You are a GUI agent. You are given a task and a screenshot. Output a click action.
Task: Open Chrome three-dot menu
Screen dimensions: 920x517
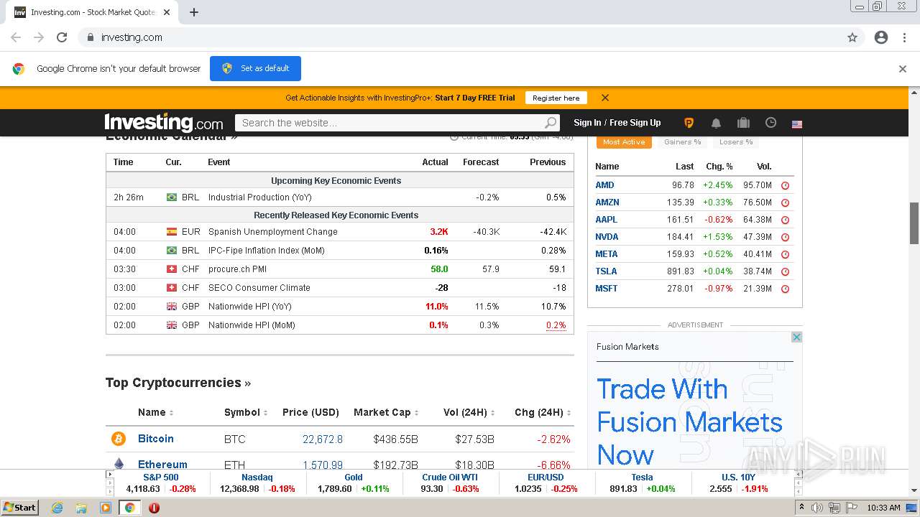pos(904,37)
